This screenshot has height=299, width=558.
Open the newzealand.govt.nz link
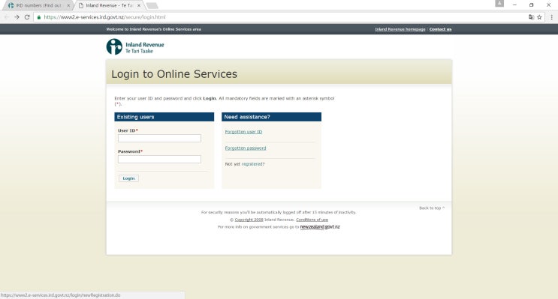click(x=320, y=226)
